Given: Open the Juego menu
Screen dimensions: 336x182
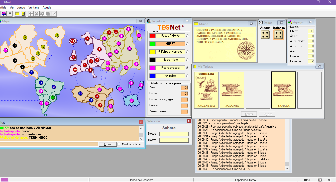Looking at the screenshot, I should point(21,8).
